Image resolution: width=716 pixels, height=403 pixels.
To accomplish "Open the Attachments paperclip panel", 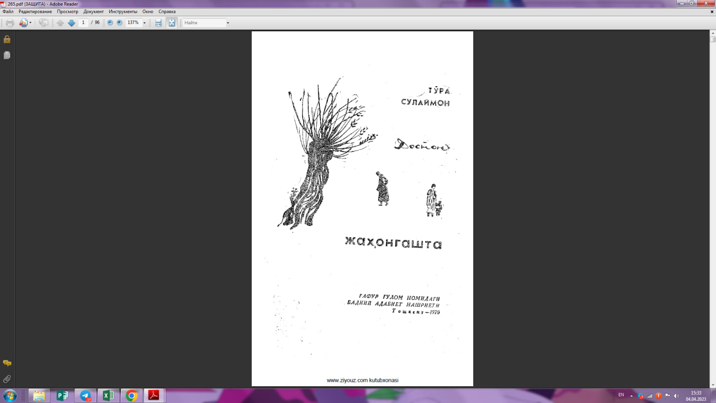I will click(x=7, y=379).
